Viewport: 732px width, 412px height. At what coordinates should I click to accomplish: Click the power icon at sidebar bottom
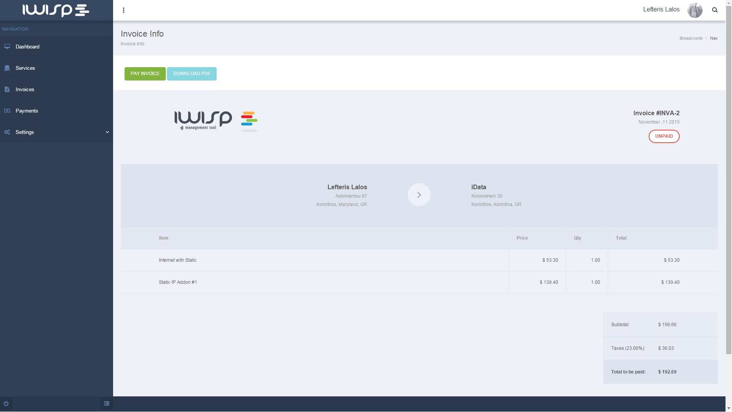click(x=6, y=404)
